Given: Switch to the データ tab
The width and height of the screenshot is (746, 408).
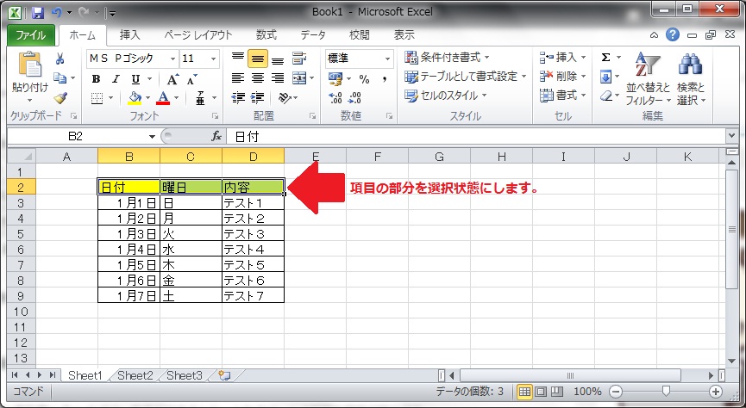Looking at the screenshot, I should [x=313, y=35].
